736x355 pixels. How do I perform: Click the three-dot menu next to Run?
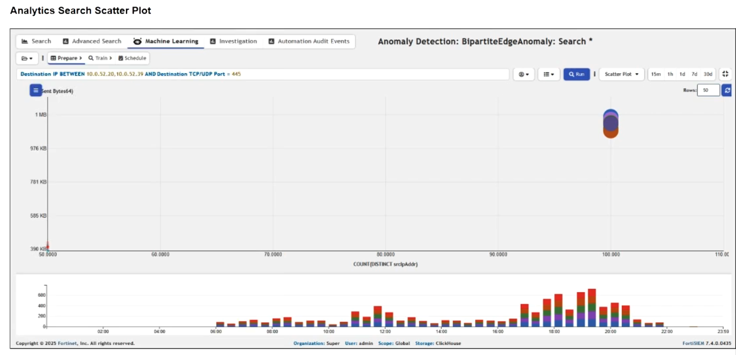(x=595, y=74)
